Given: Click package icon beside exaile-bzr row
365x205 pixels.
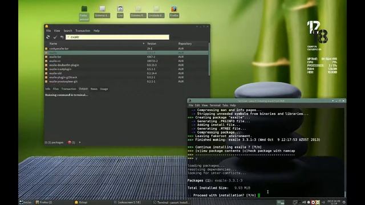Looking at the screenshot, I should pos(46,57).
